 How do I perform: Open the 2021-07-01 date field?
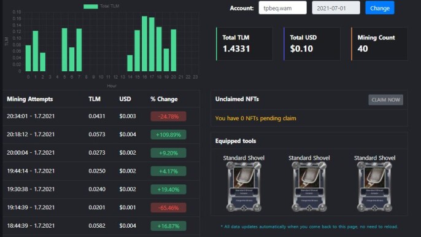coord(336,8)
